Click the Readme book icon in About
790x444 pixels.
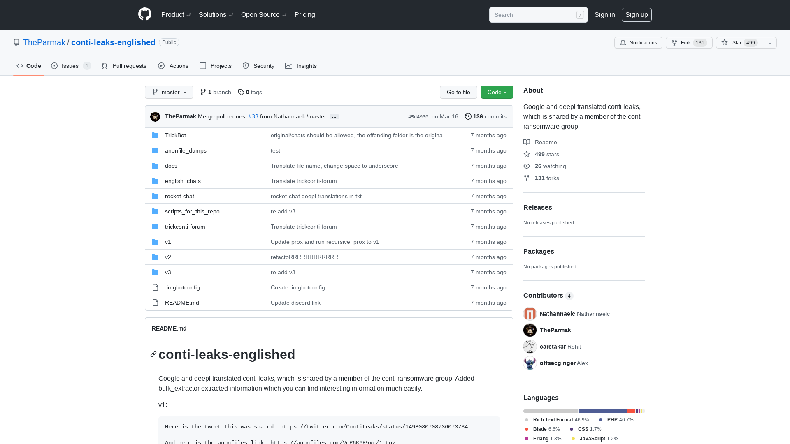click(x=527, y=142)
